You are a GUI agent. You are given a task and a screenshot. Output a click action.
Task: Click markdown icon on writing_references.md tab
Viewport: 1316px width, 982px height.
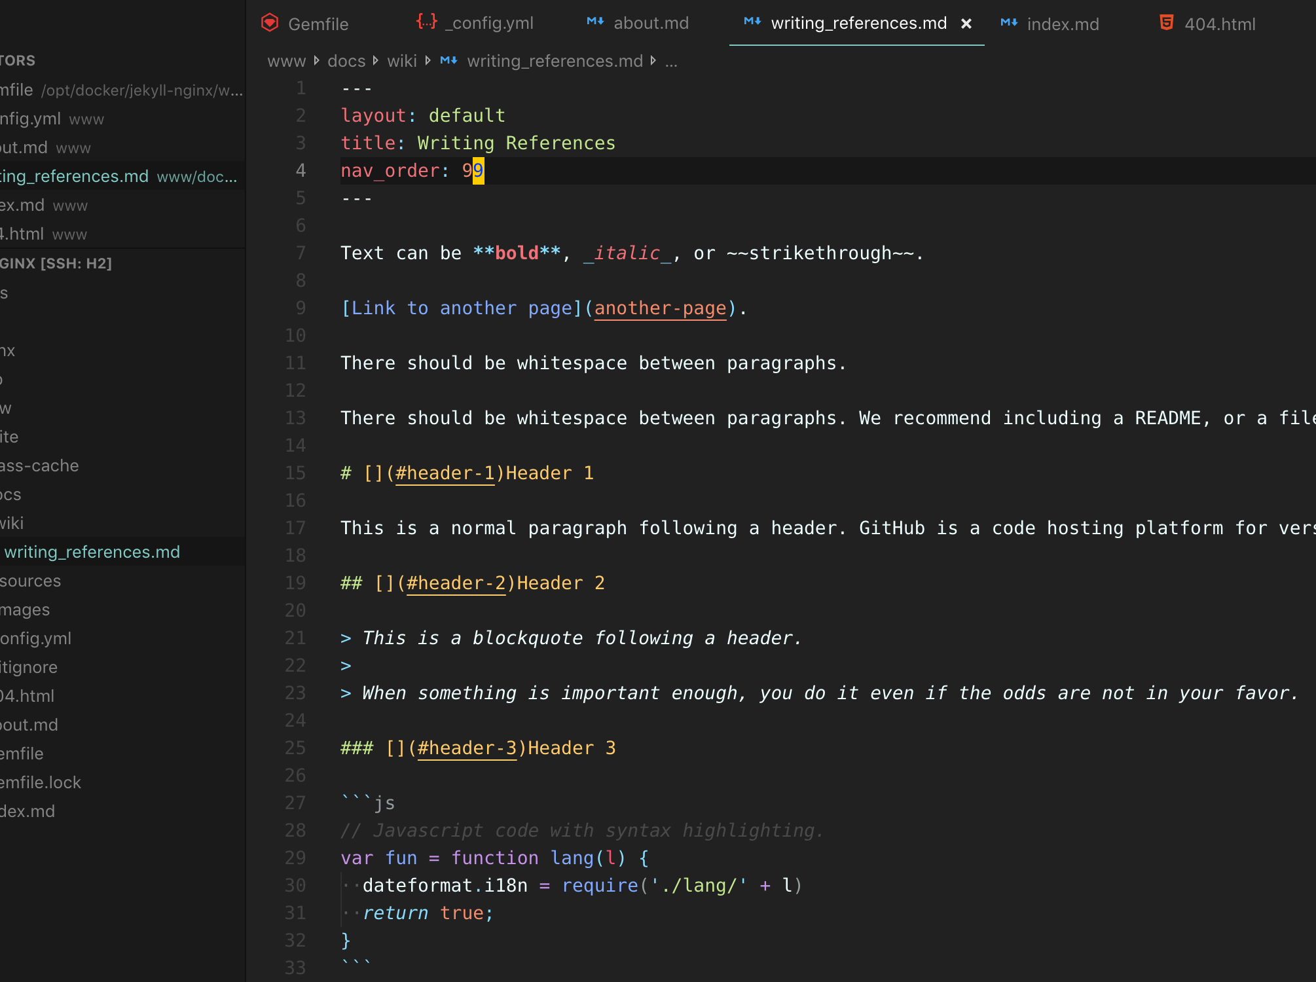coord(752,22)
